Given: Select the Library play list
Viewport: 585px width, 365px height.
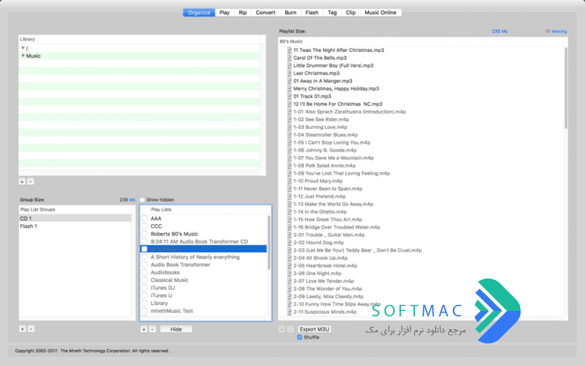Looking at the screenshot, I should point(159,303).
